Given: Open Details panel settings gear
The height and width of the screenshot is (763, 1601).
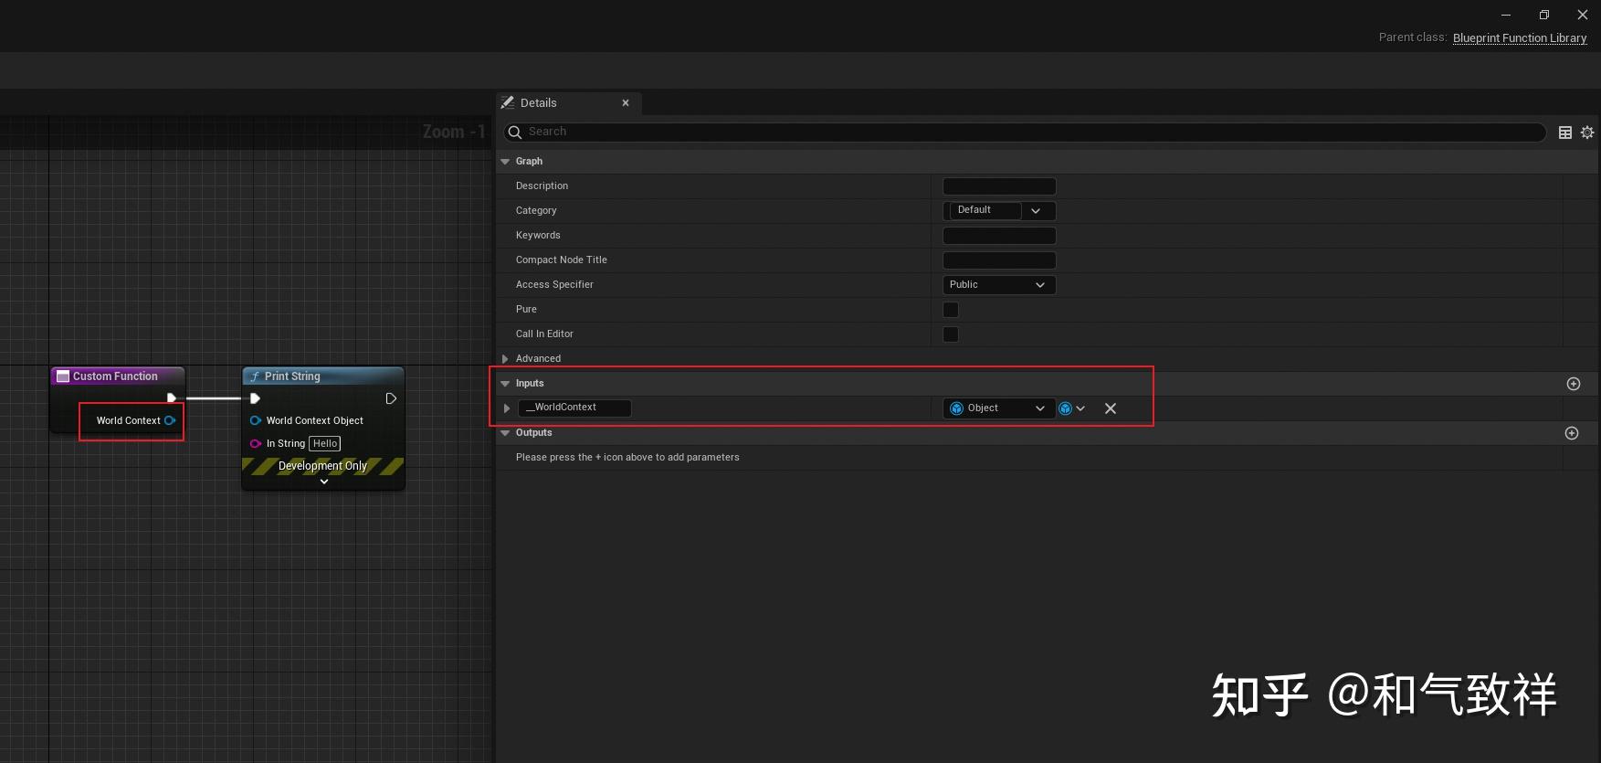Looking at the screenshot, I should click(1587, 132).
